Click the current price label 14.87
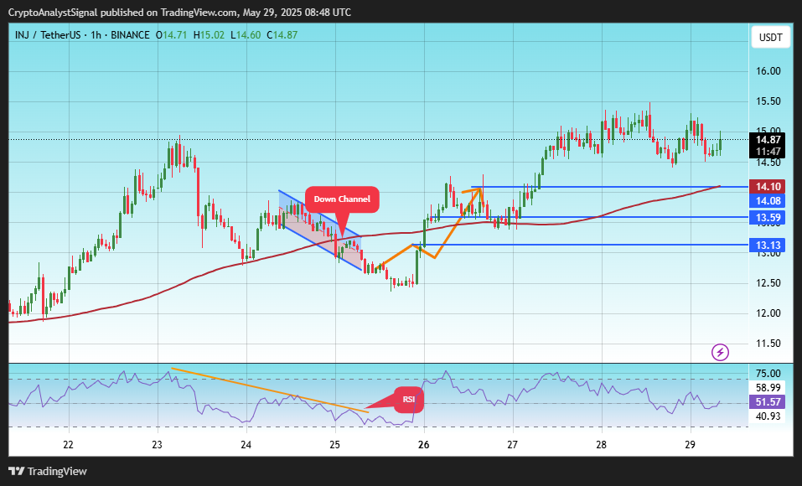Image resolution: width=802 pixels, height=486 pixels. pyautogui.click(x=768, y=139)
